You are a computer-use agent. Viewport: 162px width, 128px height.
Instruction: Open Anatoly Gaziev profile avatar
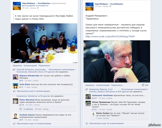coord(15,116)
